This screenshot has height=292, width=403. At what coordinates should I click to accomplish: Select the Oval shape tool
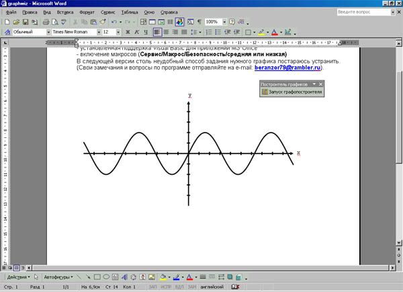(106, 277)
